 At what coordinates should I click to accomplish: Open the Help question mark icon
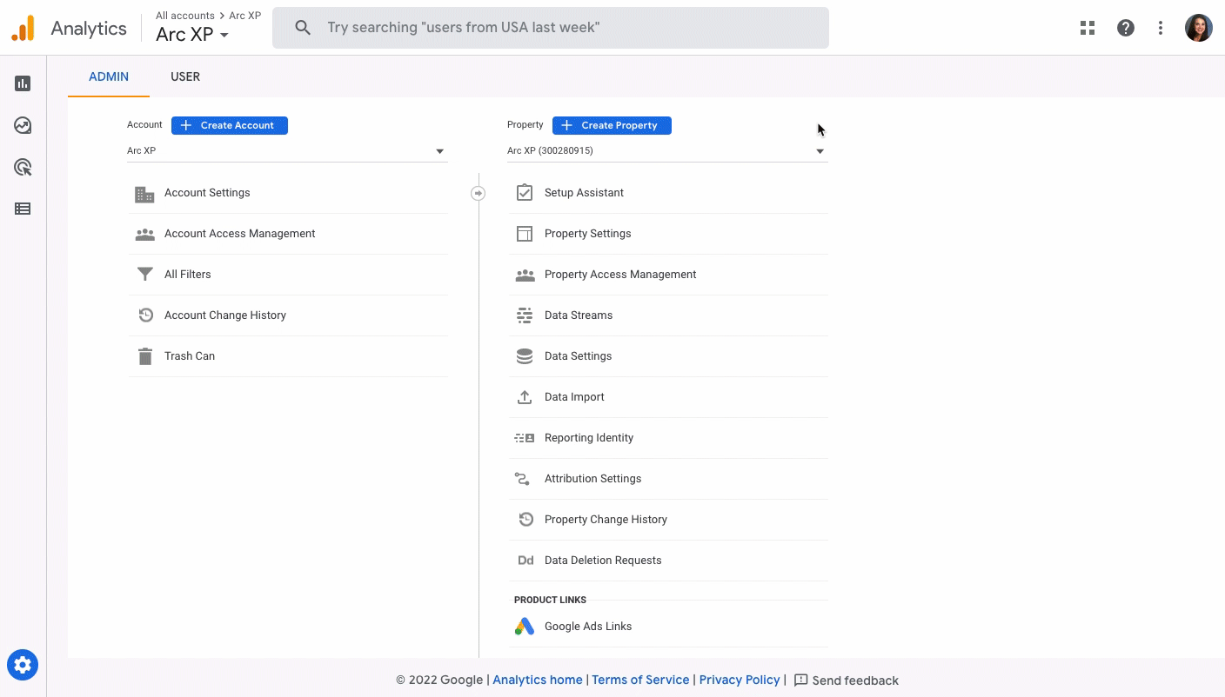point(1126,28)
